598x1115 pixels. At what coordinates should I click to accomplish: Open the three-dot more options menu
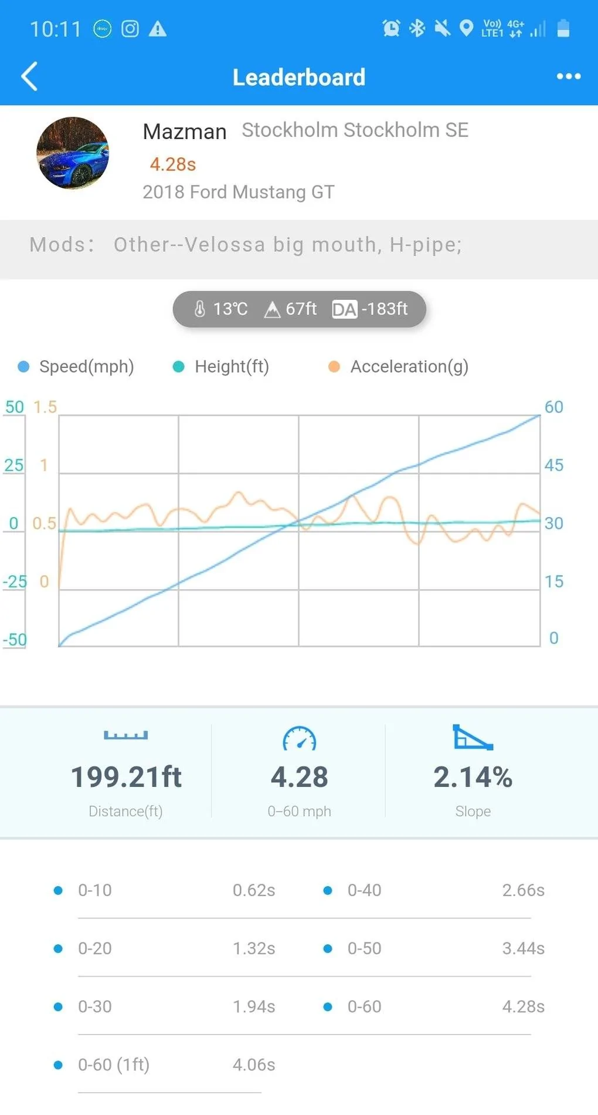pos(568,76)
